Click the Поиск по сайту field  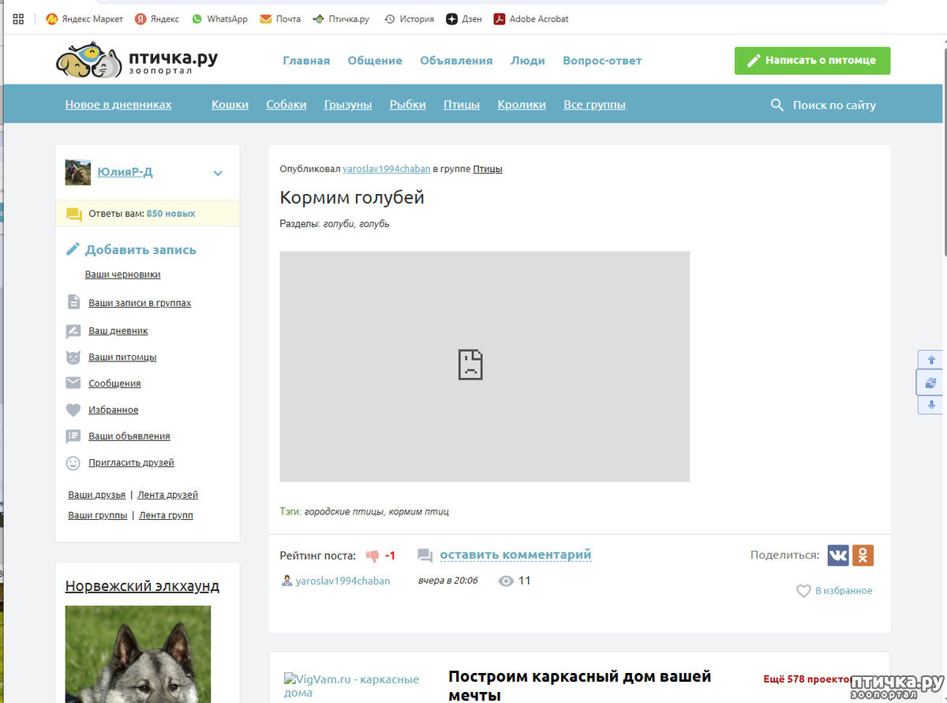click(834, 105)
